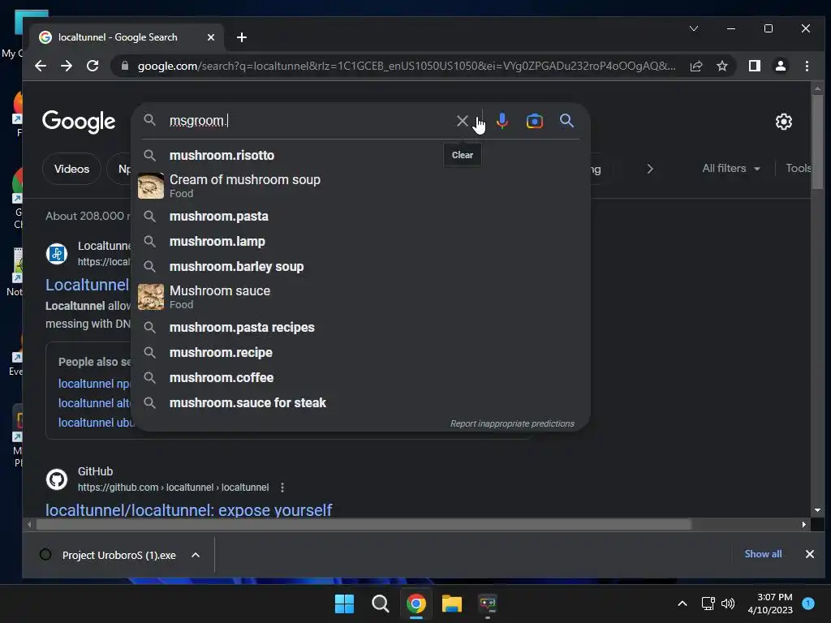Open Chrome from the taskbar

point(416,604)
